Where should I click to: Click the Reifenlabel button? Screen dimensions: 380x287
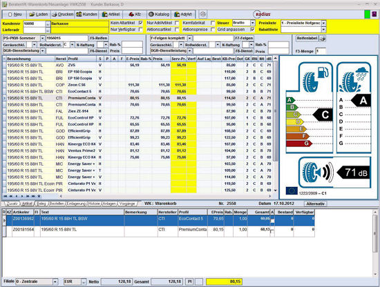[307, 38]
